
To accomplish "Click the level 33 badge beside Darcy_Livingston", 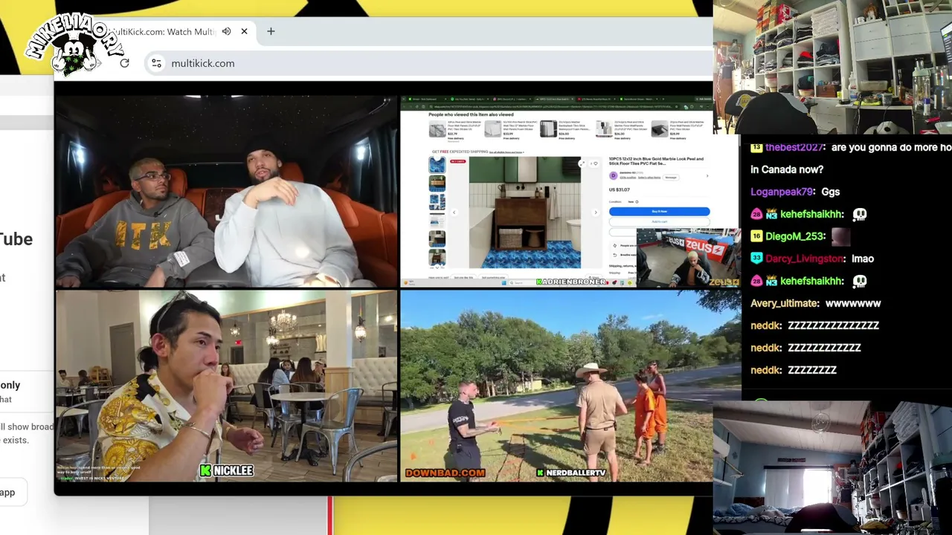I will coord(756,259).
